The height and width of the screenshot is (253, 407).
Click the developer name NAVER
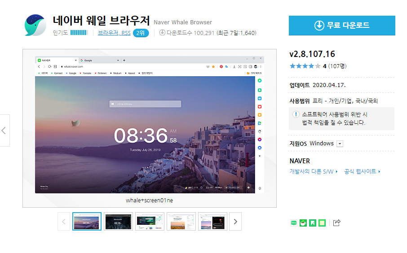pyautogui.click(x=300, y=161)
